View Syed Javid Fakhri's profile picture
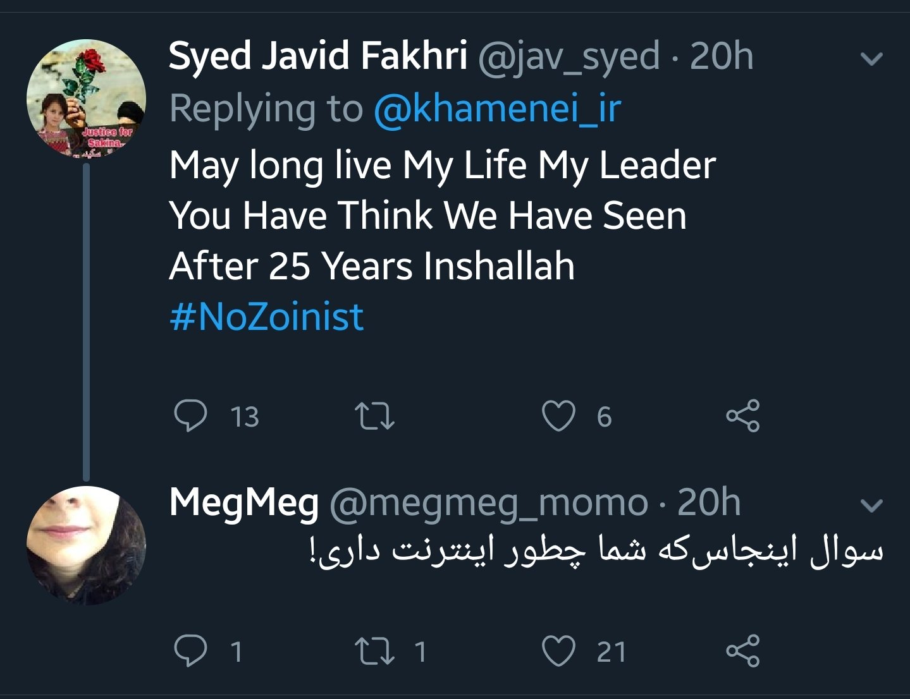The image size is (910, 699). pos(86,99)
